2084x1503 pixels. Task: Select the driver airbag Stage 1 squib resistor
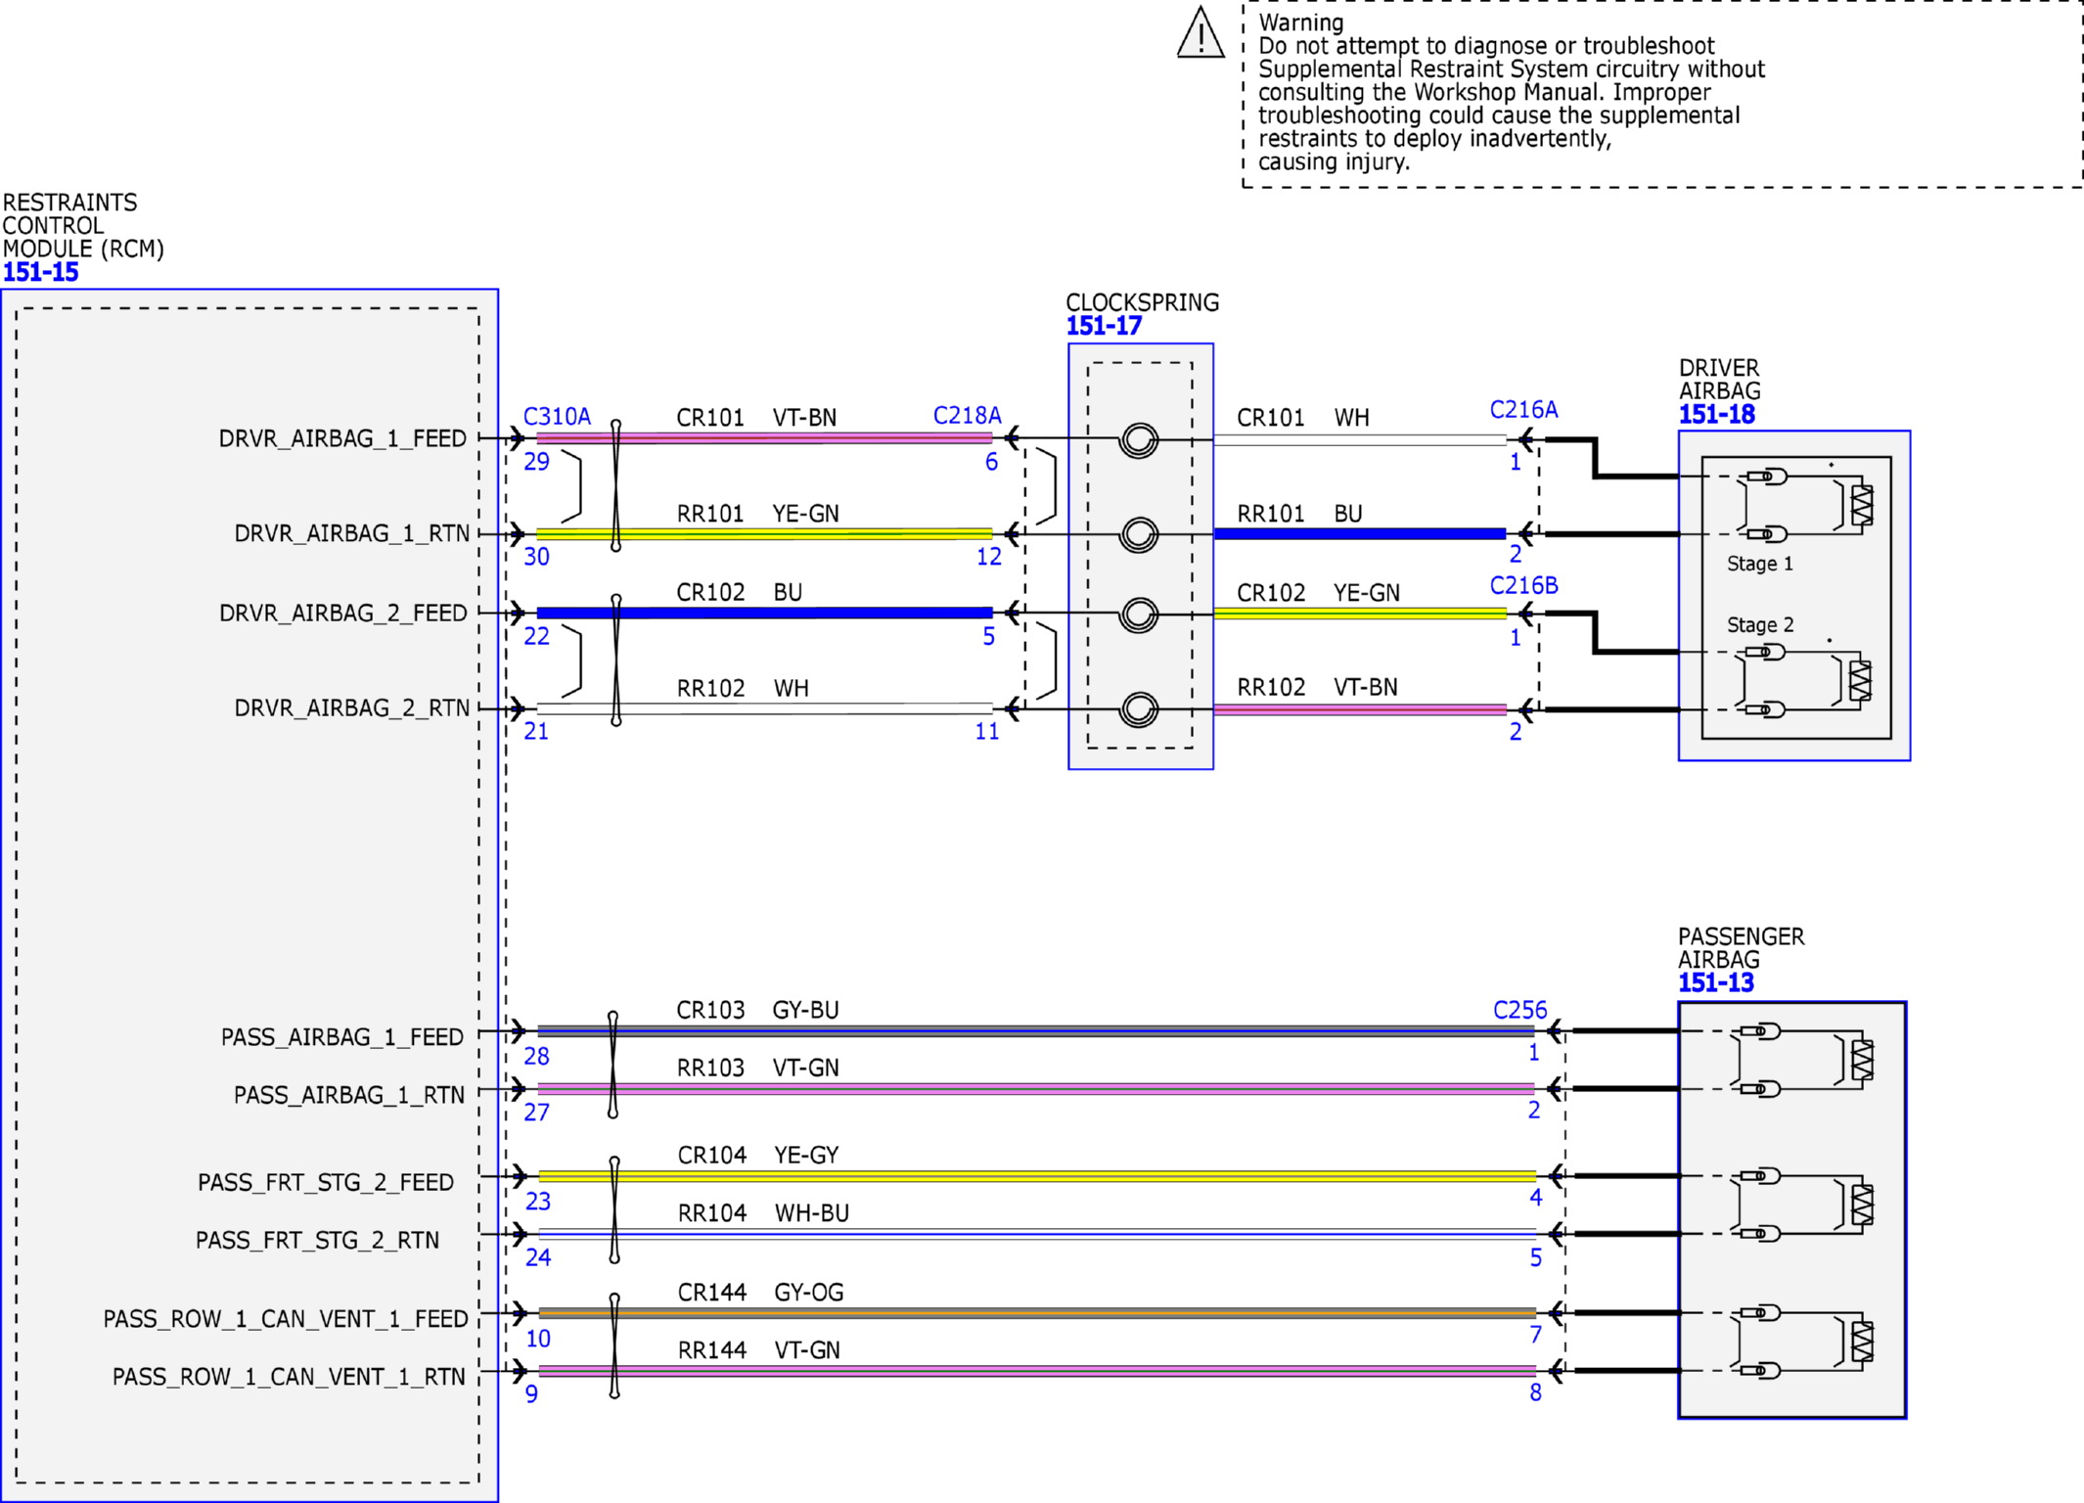pyautogui.click(x=1862, y=506)
